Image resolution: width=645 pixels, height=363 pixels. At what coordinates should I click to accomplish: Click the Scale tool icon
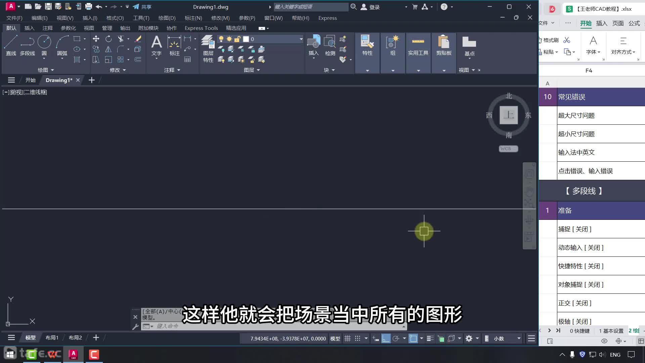pyautogui.click(x=108, y=59)
